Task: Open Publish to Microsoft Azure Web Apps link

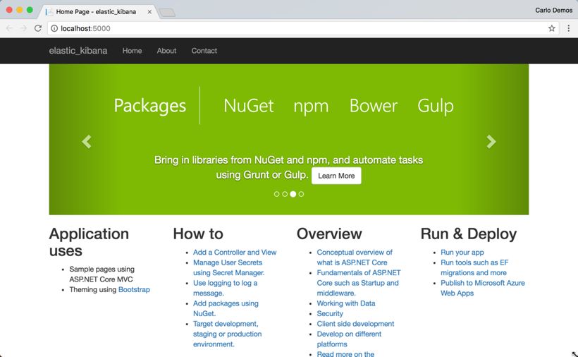Action: [483, 288]
